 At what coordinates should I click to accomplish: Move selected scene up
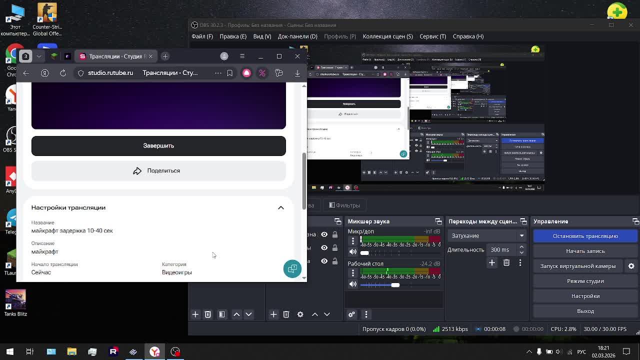(x=236, y=314)
